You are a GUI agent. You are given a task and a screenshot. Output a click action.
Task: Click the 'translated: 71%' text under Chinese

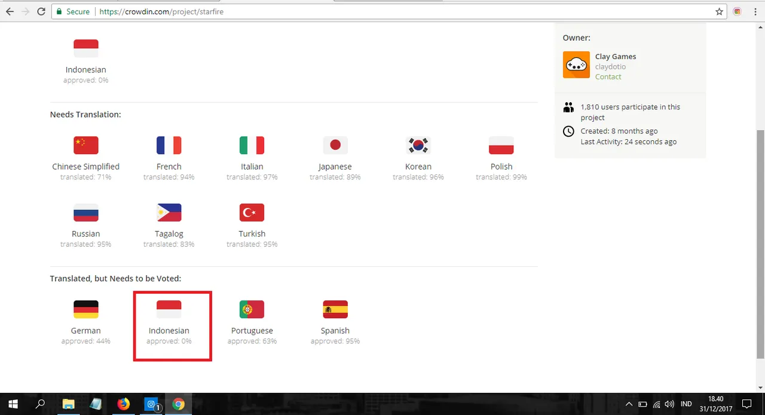pos(86,177)
